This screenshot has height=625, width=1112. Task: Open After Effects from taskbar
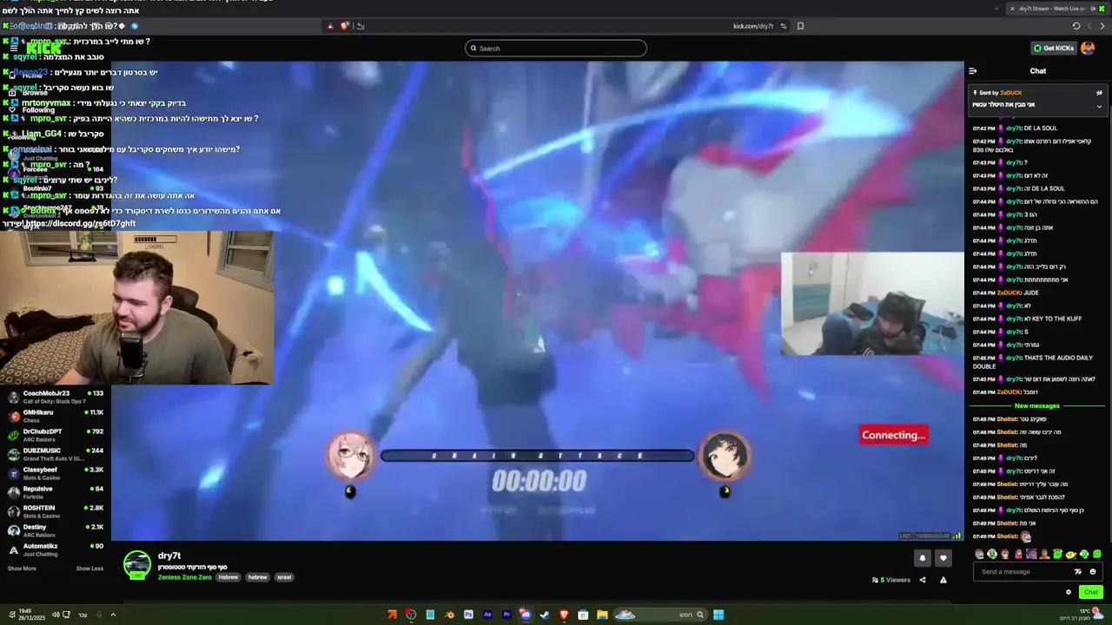click(487, 615)
